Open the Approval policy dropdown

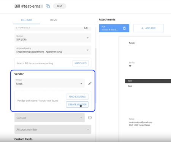click(x=53, y=50)
